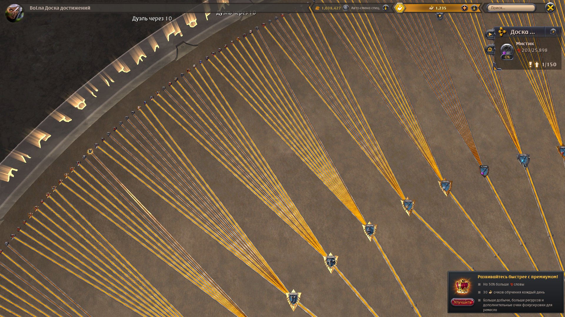The image size is (565, 317).
Task: Select the purple Мистик staff node 1/100
Action: 484,171
